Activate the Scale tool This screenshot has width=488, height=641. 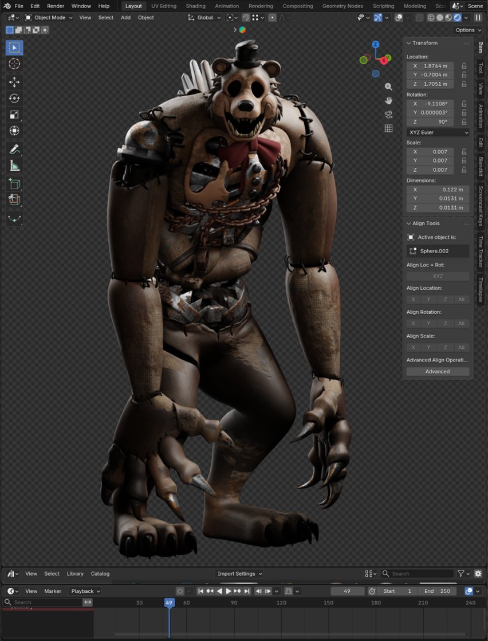coord(14,115)
